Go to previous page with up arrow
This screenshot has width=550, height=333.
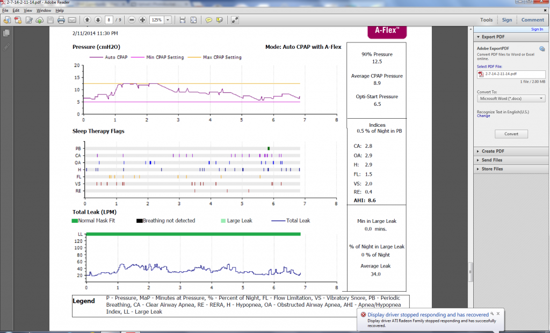tap(87, 20)
